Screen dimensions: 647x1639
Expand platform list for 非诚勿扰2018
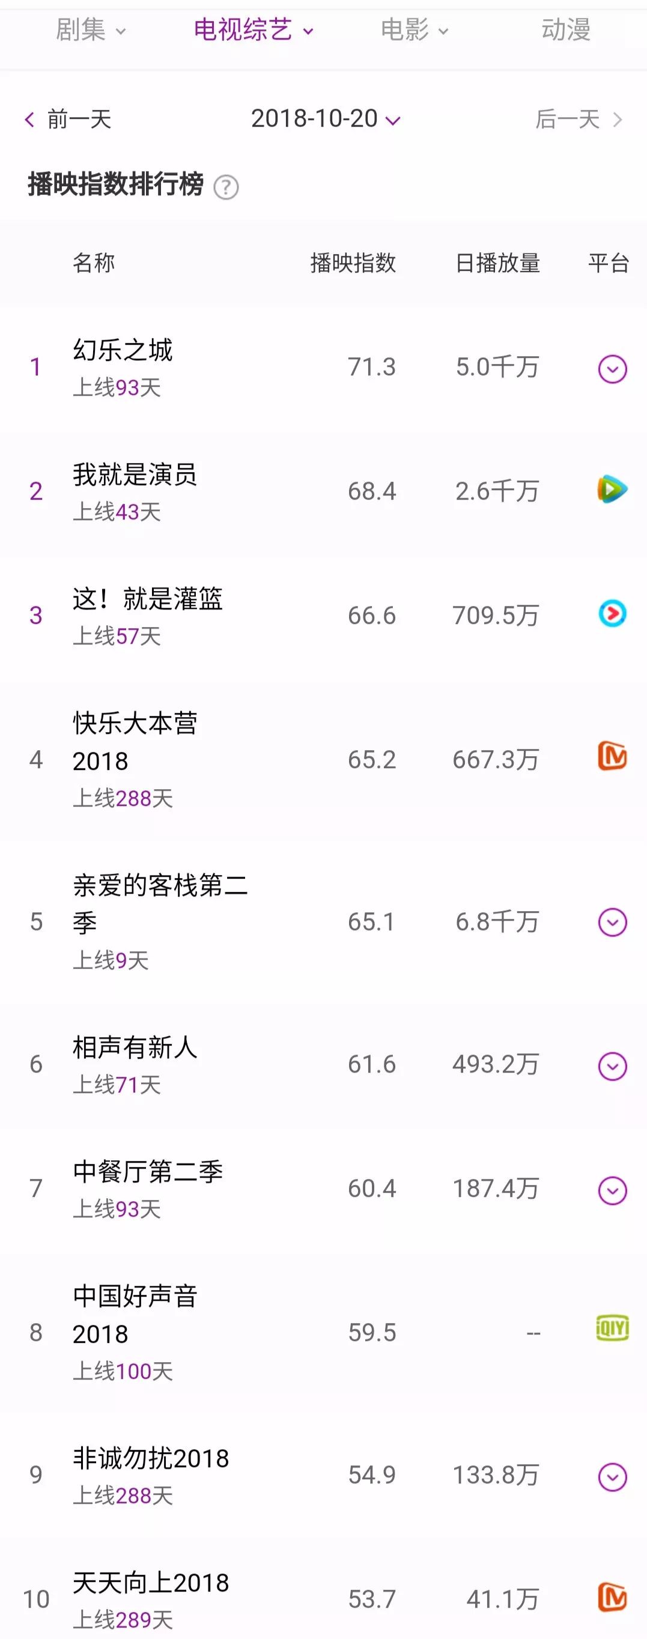pyautogui.click(x=612, y=1476)
